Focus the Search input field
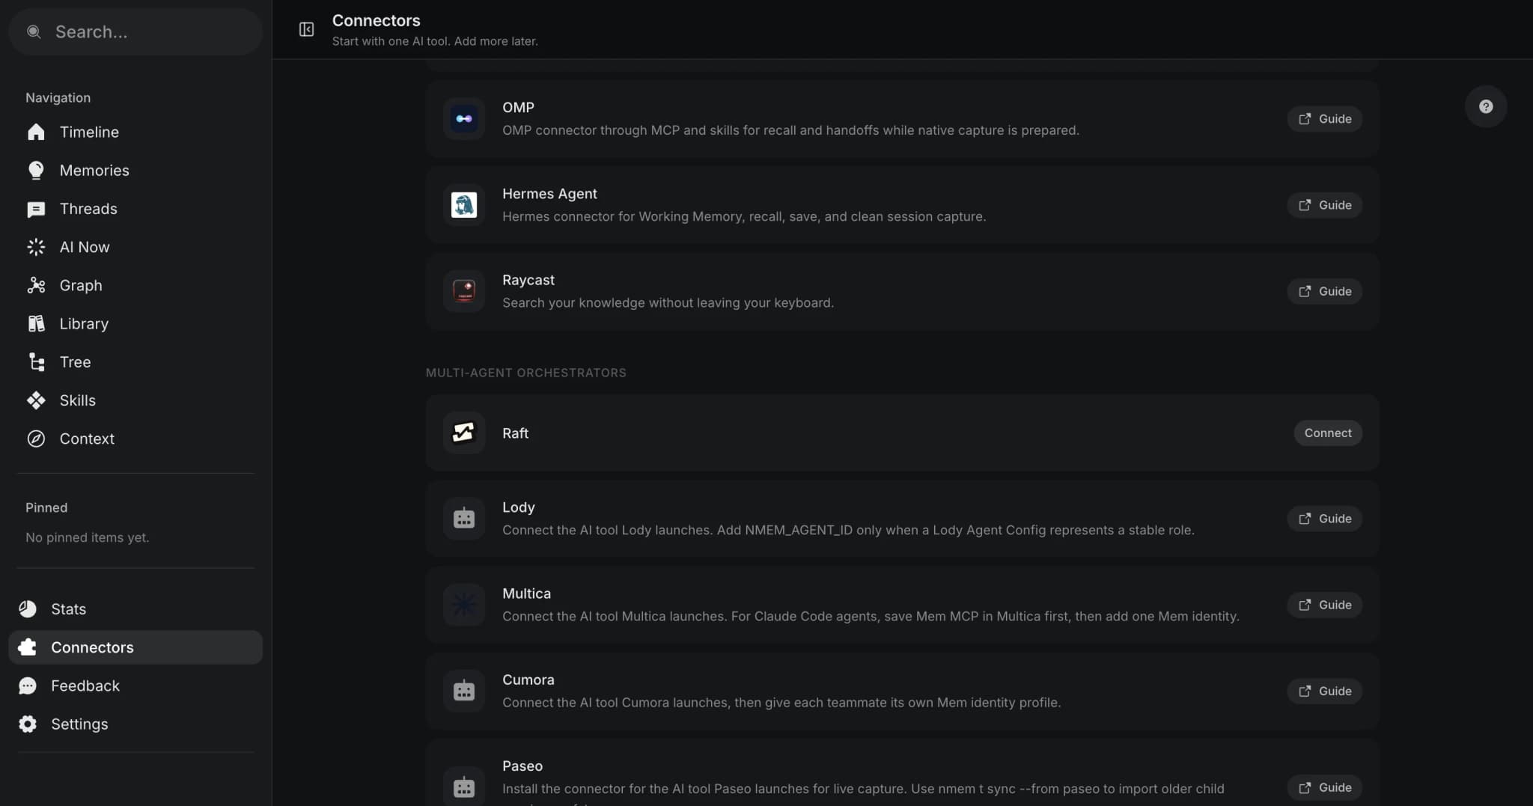 click(135, 31)
